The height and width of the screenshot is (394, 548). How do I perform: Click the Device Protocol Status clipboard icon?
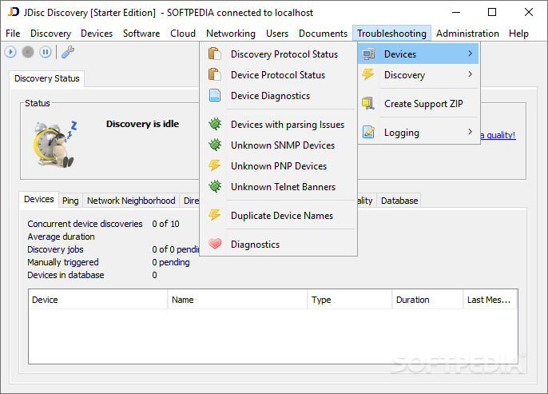(215, 74)
